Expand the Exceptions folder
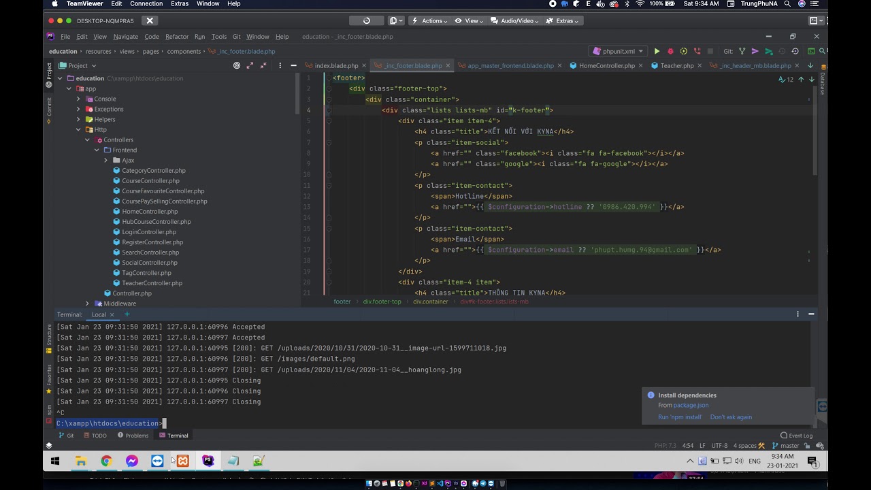 tap(78, 109)
